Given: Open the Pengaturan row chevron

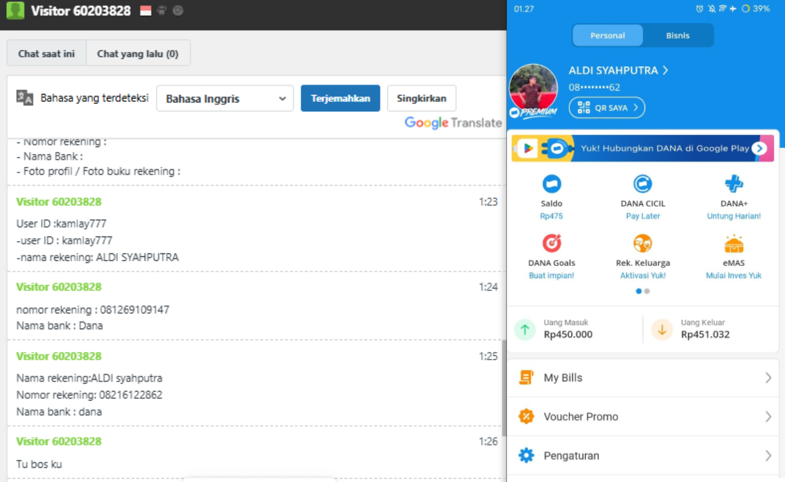Looking at the screenshot, I should (x=768, y=455).
